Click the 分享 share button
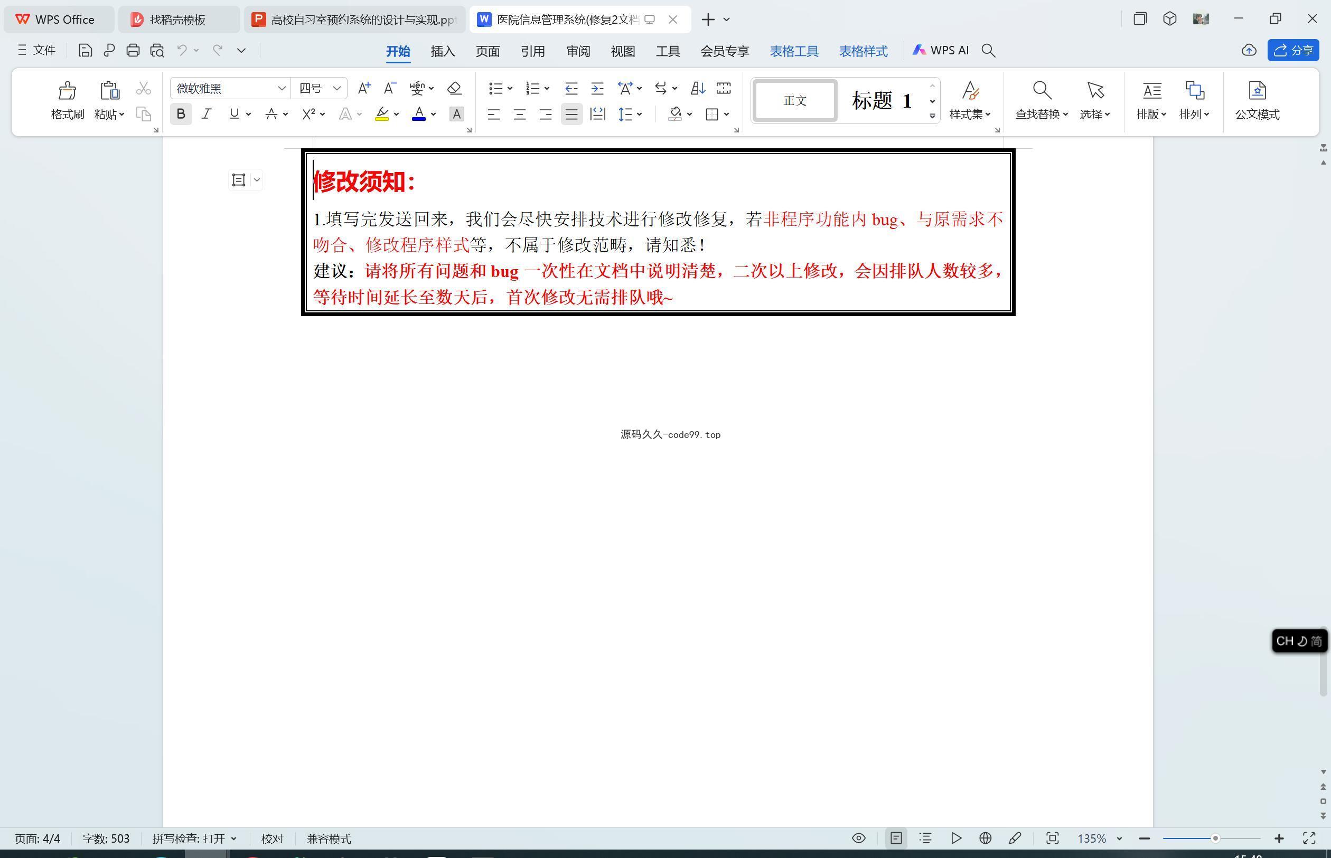Image resolution: width=1331 pixels, height=858 pixels. (1293, 50)
